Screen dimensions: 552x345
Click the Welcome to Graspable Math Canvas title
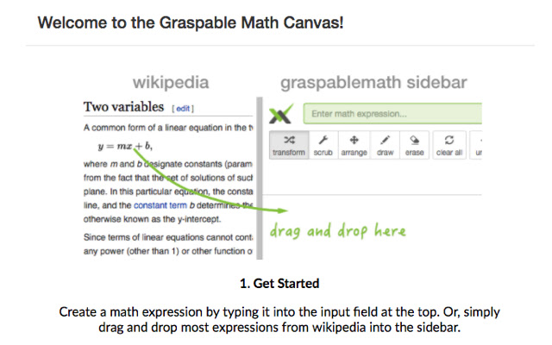point(191,21)
